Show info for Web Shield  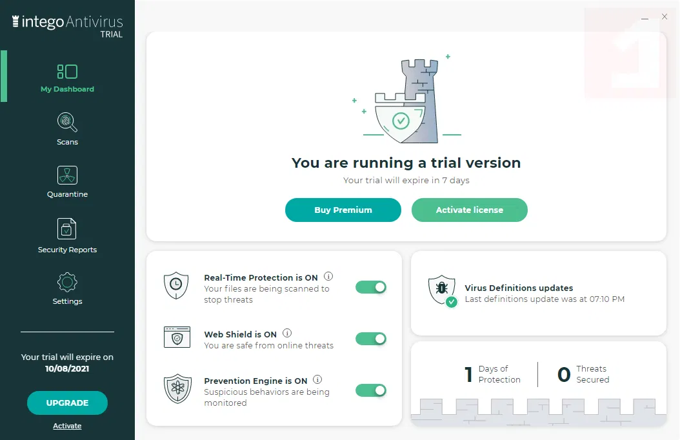(287, 333)
